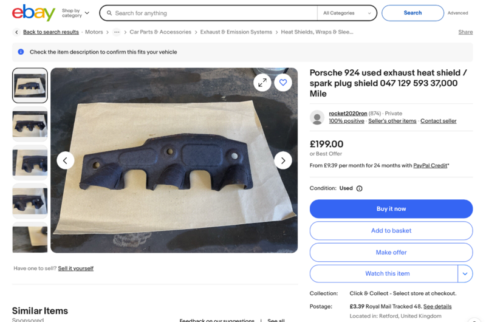This screenshot has width=486, height=322.
Task: Click in the Search for anything field
Action: point(213,13)
